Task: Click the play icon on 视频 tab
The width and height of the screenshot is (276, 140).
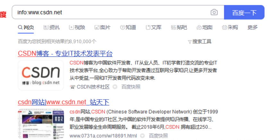Action: [71, 27]
